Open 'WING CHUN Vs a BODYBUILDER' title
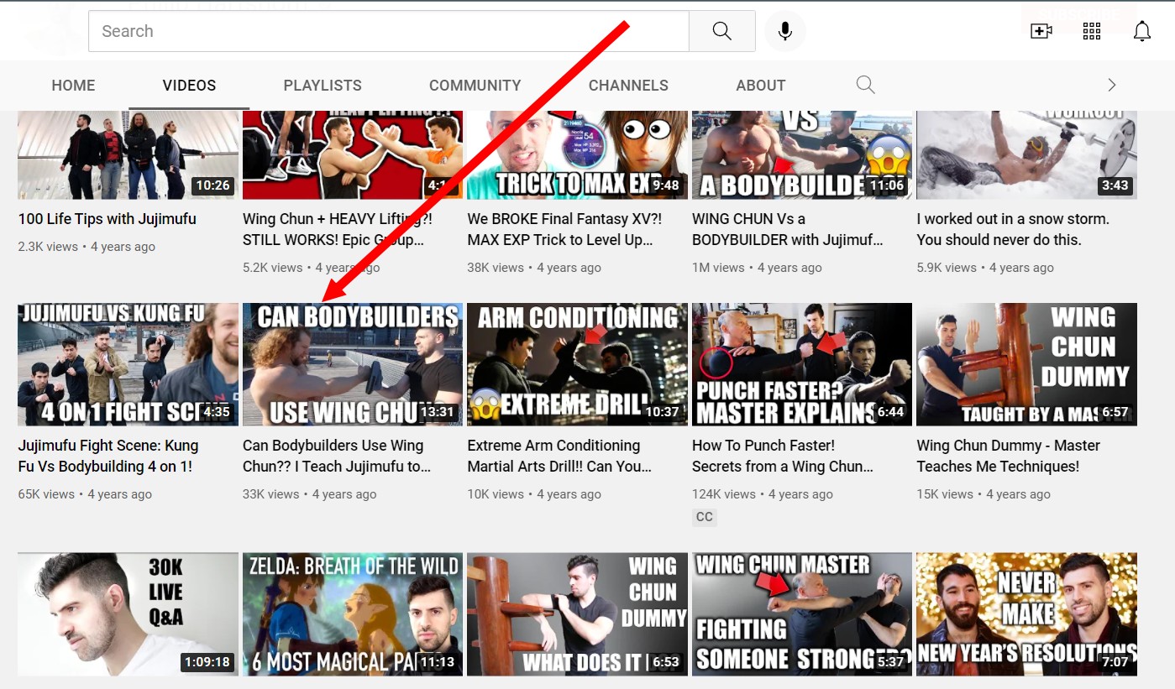 pos(788,229)
